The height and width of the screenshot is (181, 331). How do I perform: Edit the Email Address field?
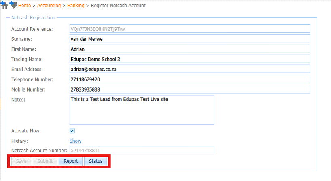pos(190,69)
